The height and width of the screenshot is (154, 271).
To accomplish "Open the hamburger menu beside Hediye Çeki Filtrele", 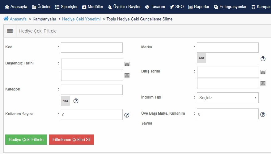I will tap(10, 31).
